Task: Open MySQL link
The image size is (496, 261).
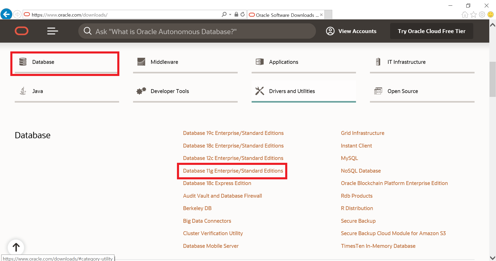Action: click(349, 158)
